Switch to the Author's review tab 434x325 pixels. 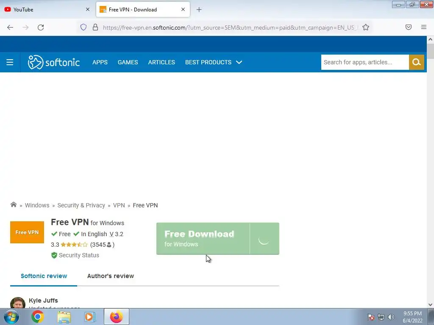111,276
